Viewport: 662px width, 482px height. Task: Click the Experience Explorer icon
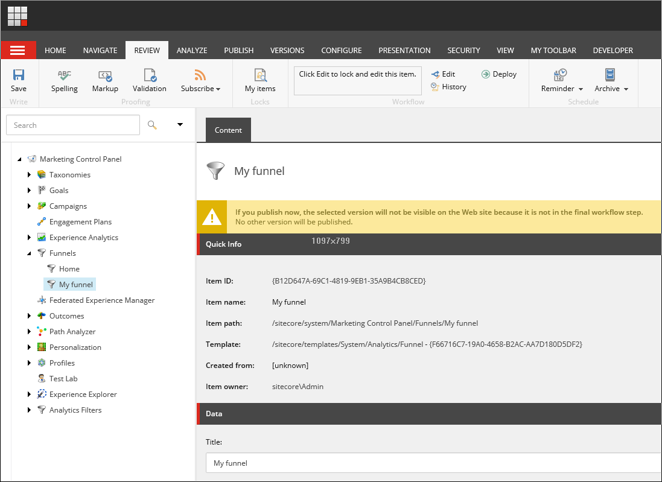pyautogui.click(x=42, y=394)
